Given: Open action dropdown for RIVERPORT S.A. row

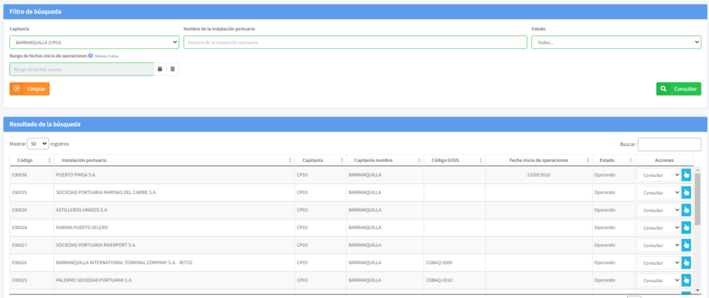Looking at the screenshot, I should coord(660,245).
